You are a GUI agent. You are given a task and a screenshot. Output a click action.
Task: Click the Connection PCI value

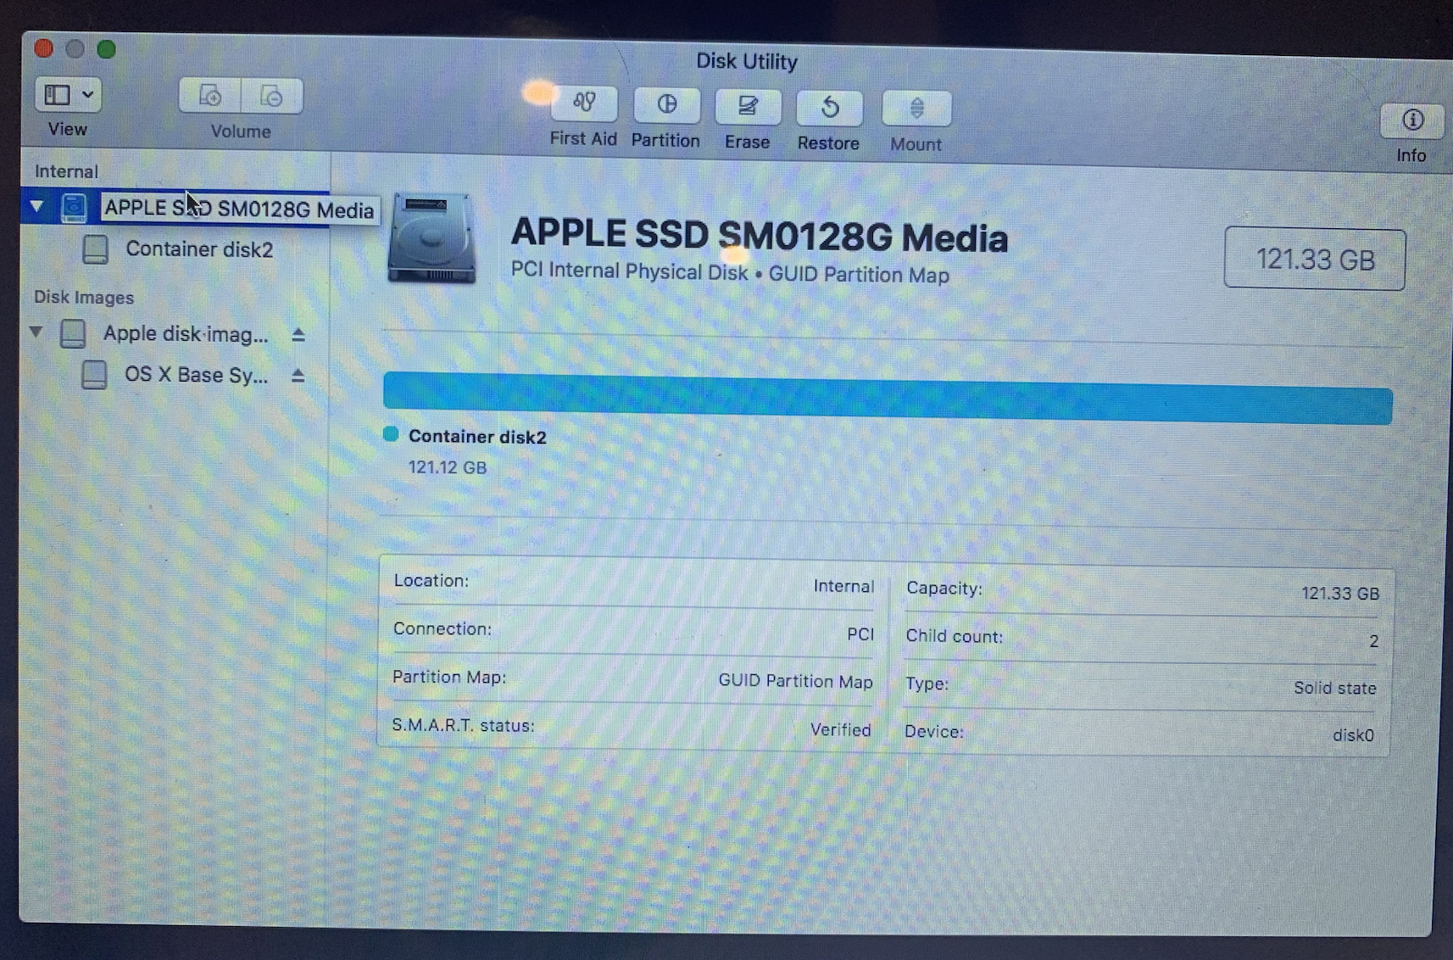coord(860,633)
